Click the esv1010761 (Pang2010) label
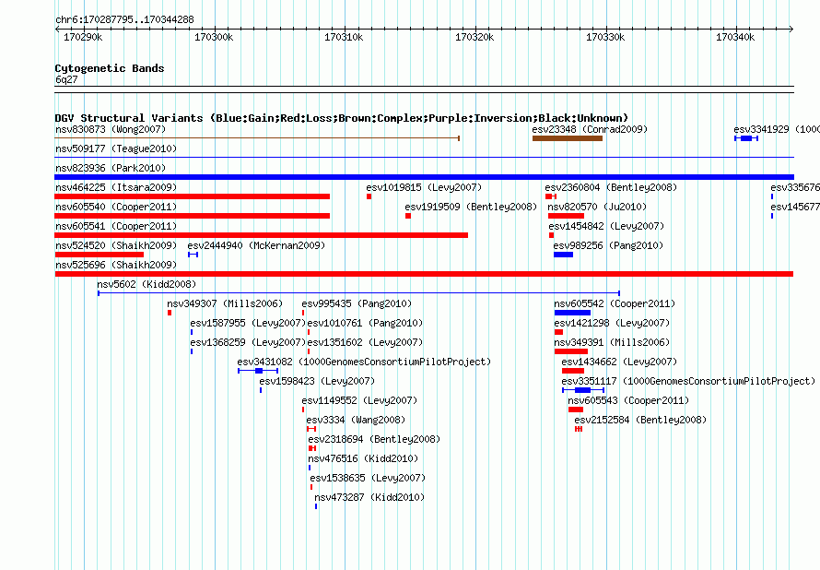Screen dimensions: 820x570 click(365, 323)
